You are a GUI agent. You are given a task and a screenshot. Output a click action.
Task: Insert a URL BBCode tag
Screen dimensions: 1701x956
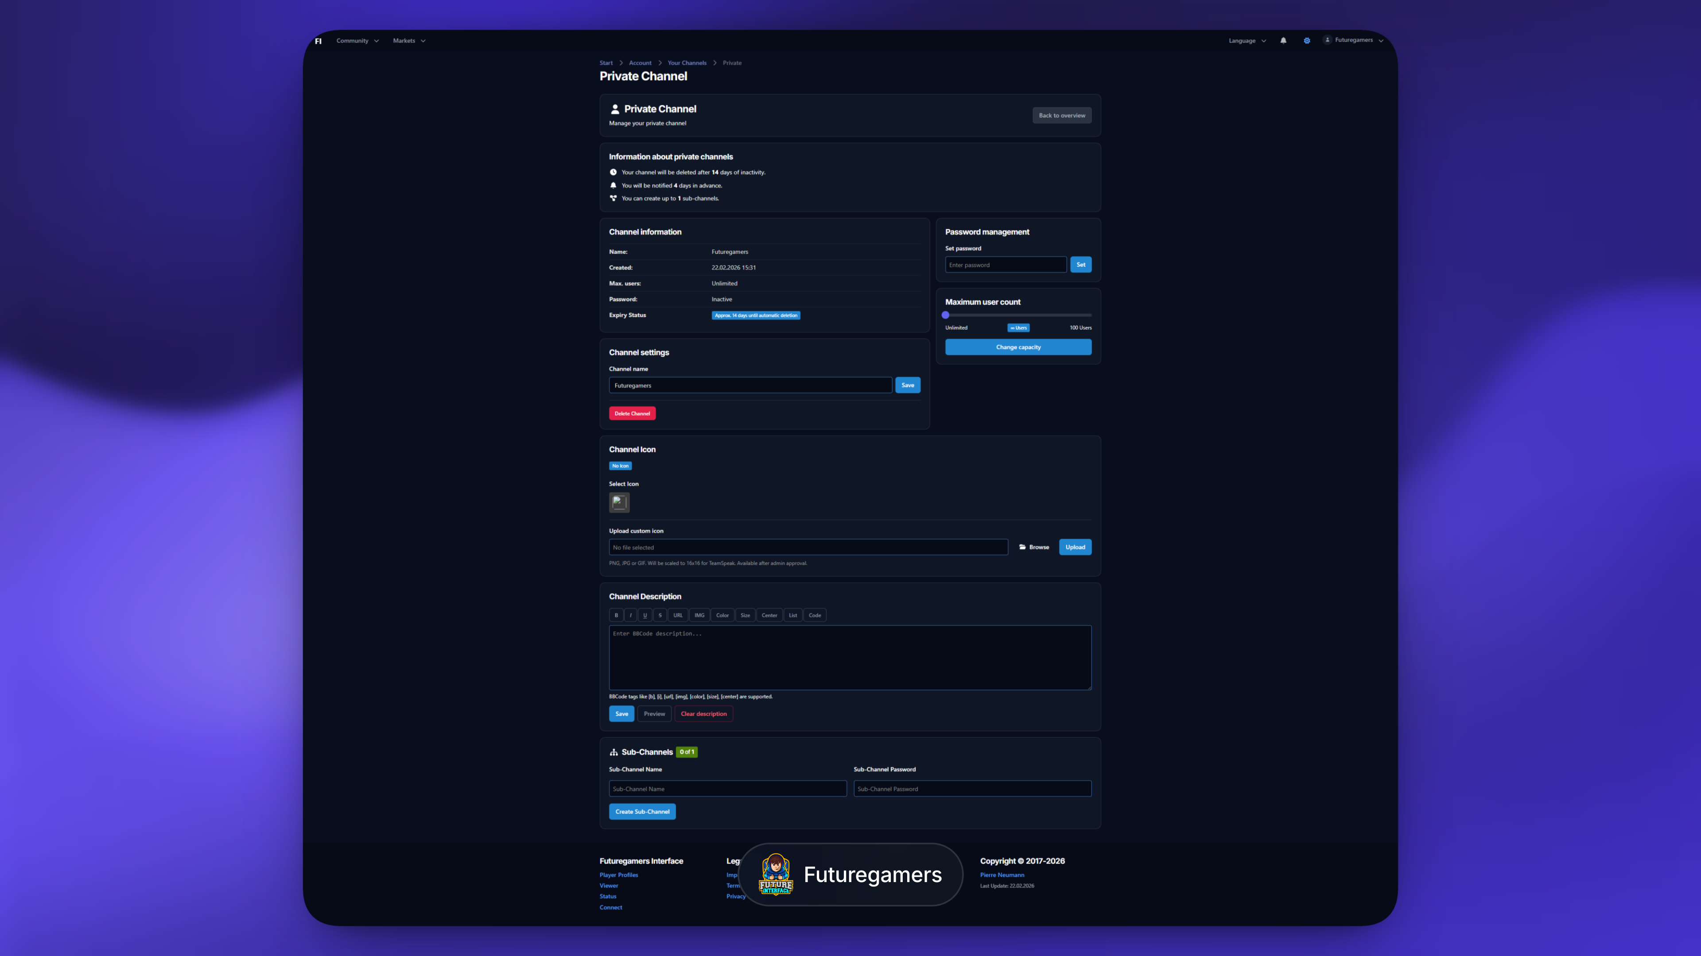click(677, 614)
